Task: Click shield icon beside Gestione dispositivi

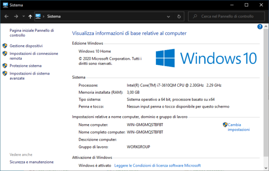Action: point(5,46)
